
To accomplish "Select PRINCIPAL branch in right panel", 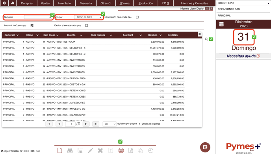I will click(224, 15).
